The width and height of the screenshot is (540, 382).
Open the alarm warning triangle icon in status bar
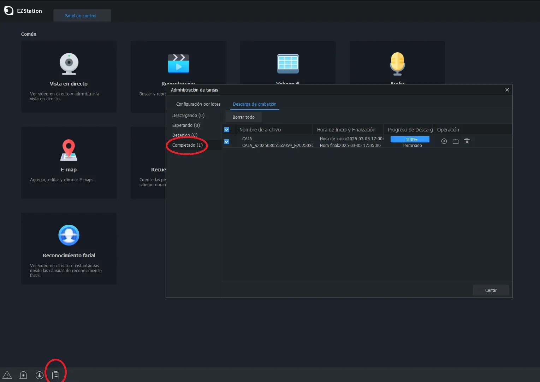coord(7,375)
